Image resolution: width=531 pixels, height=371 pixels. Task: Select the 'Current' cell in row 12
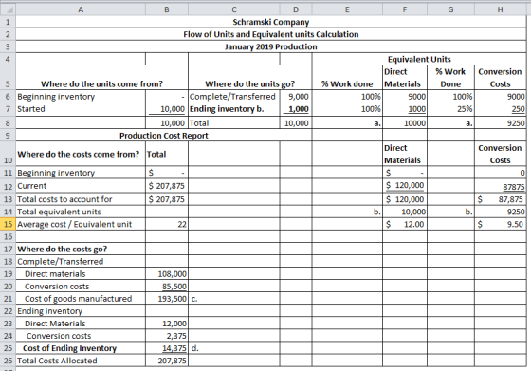tap(81, 186)
